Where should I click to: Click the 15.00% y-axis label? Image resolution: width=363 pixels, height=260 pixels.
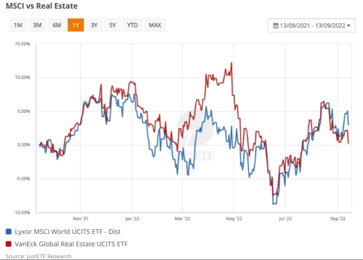[x=22, y=44]
